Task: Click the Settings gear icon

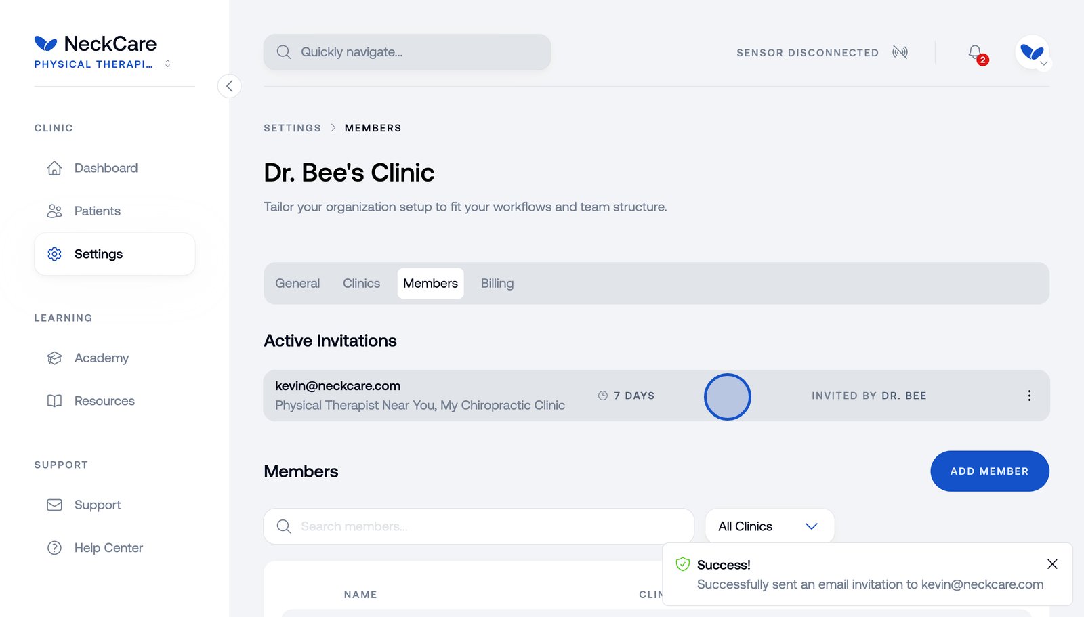Action: [54, 253]
